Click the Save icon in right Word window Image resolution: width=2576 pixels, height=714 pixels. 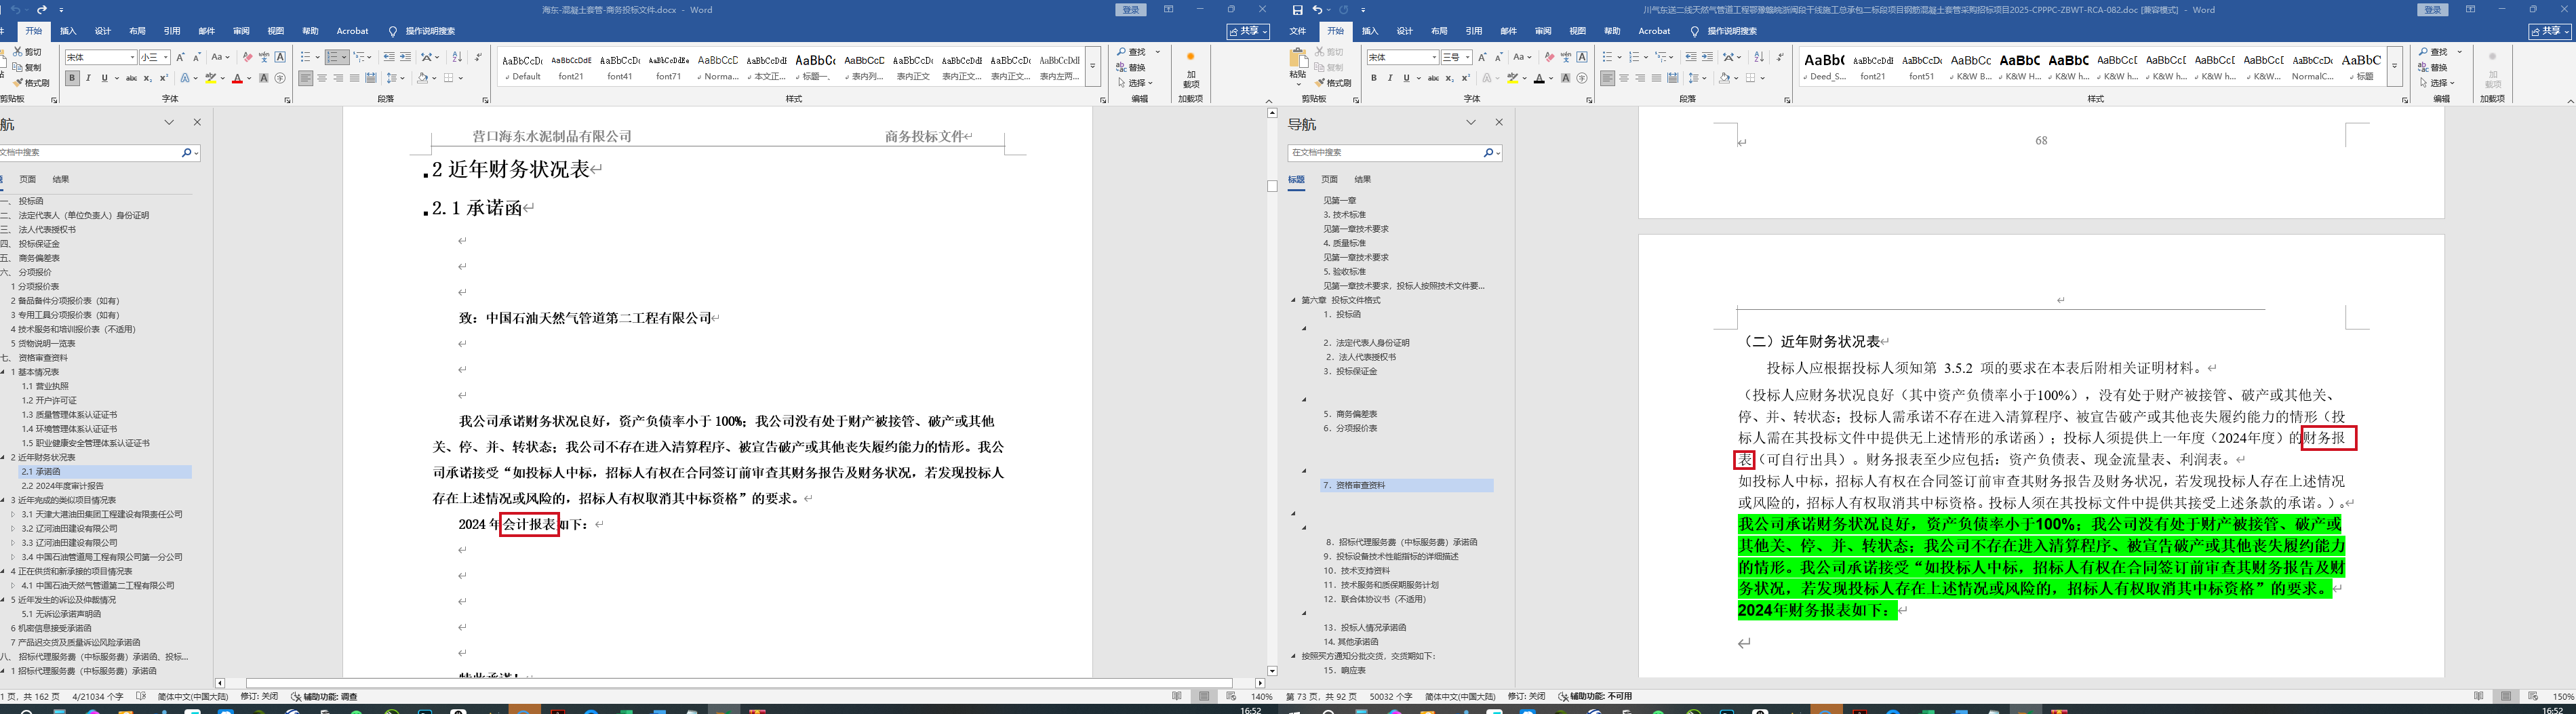[1297, 10]
